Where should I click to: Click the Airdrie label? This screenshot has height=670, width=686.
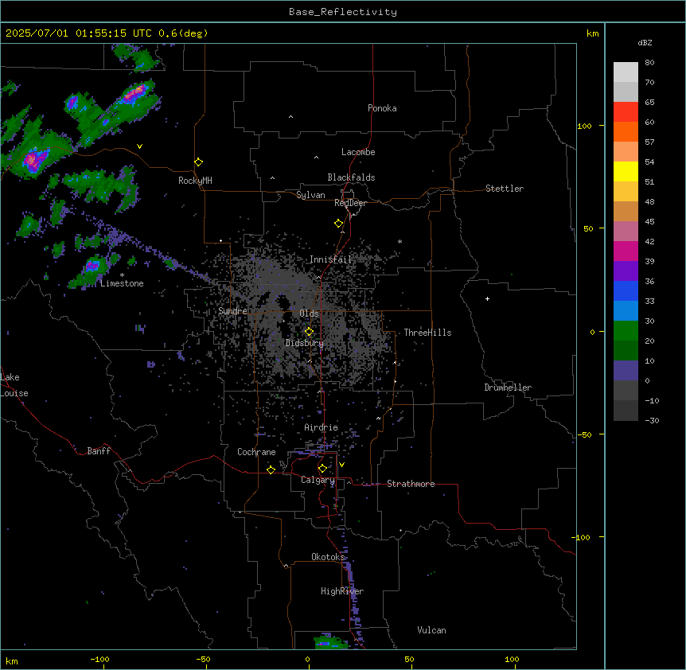click(x=322, y=427)
